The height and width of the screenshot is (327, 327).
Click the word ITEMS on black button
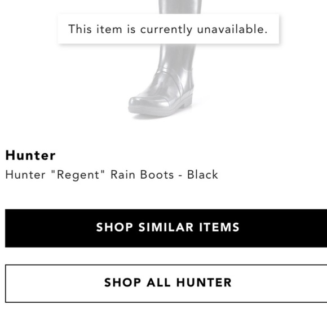[x=219, y=227]
